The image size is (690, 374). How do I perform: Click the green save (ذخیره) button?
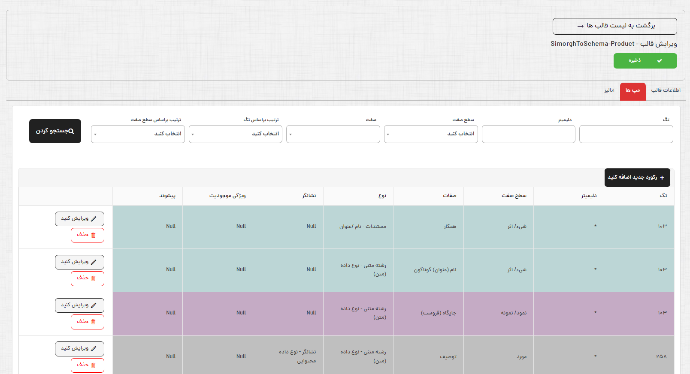[x=645, y=61]
